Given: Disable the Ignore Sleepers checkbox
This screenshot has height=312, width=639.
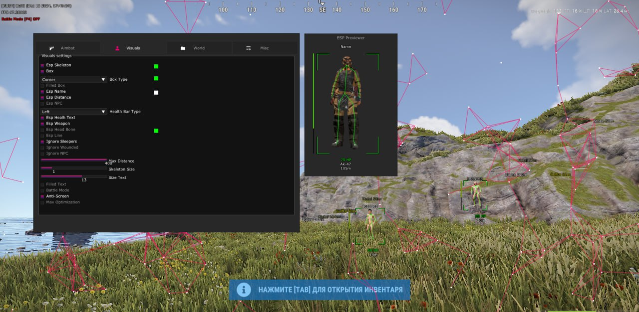Looking at the screenshot, I should pyautogui.click(x=42, y=142).
